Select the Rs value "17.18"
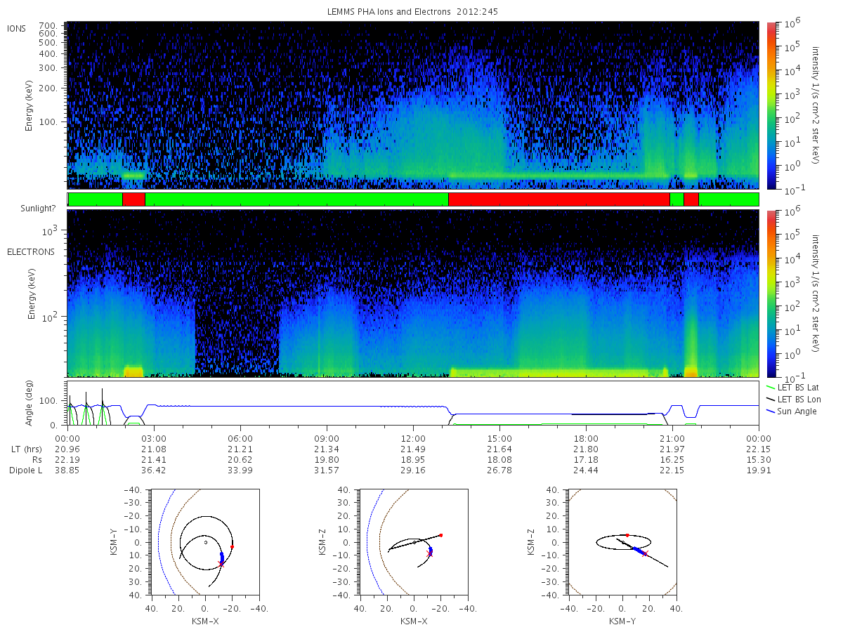This screenshot has width=843, height=632. click(x=586, y=459)
